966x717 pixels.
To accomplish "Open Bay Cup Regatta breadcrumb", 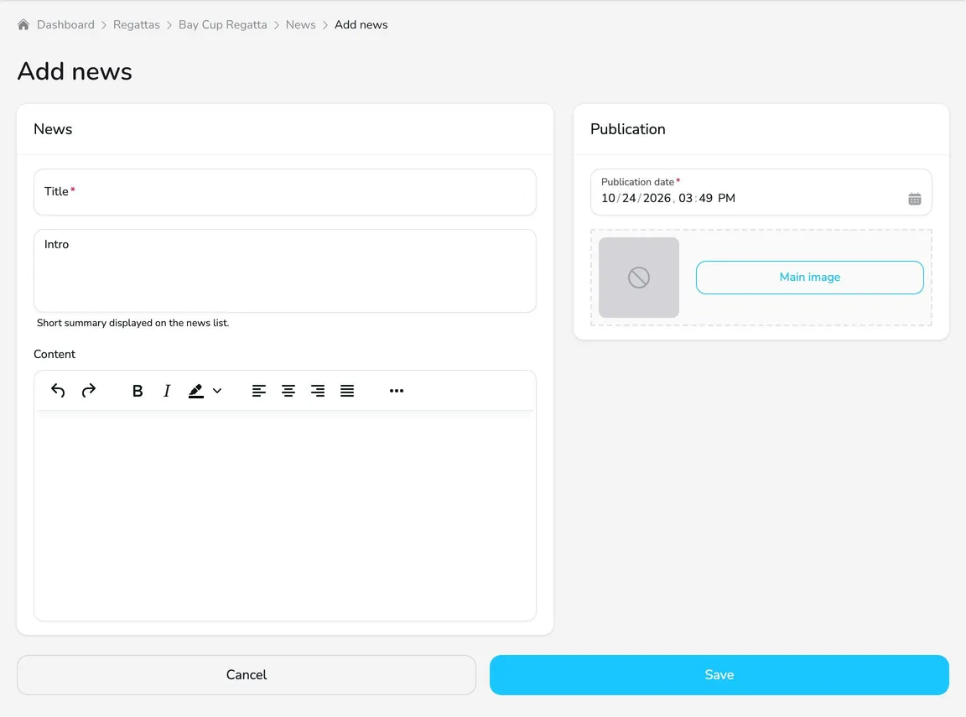I will (223, 24).
